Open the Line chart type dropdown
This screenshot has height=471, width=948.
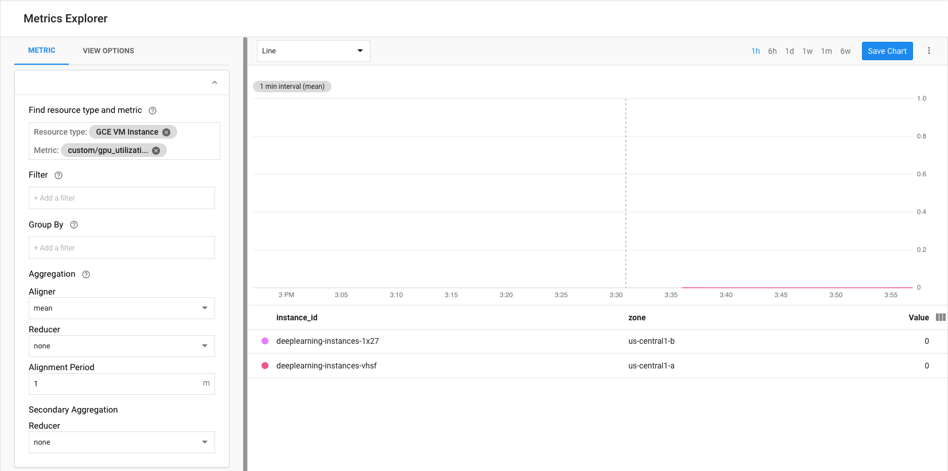[x=313, y=51]
